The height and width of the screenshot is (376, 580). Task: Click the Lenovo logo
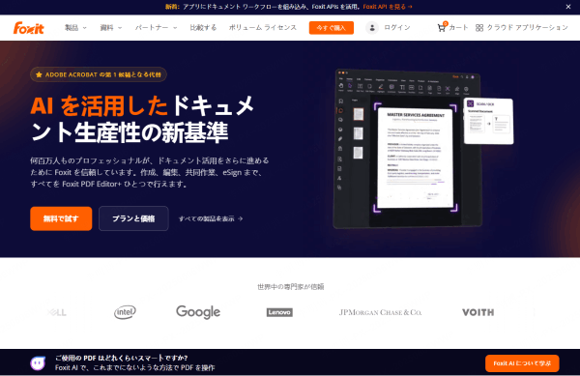pyautogui.click(x=279, y=312)
